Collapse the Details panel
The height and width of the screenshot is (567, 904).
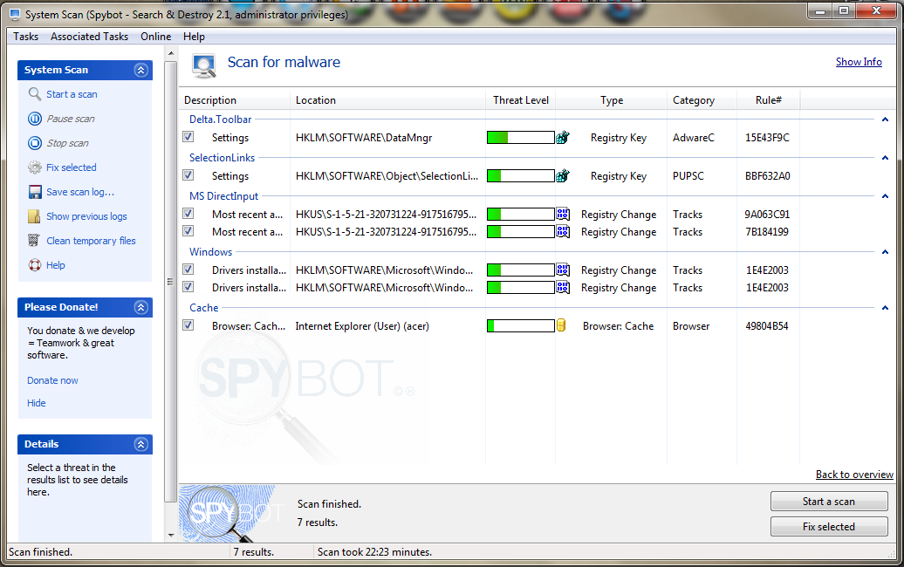[141, 444]
